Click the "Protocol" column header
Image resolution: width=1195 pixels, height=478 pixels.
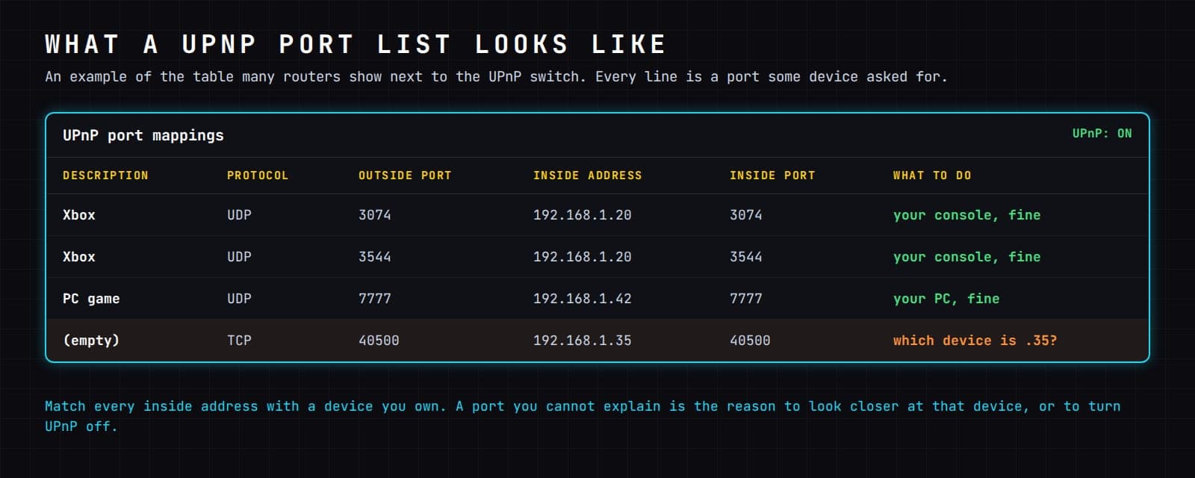258,176
